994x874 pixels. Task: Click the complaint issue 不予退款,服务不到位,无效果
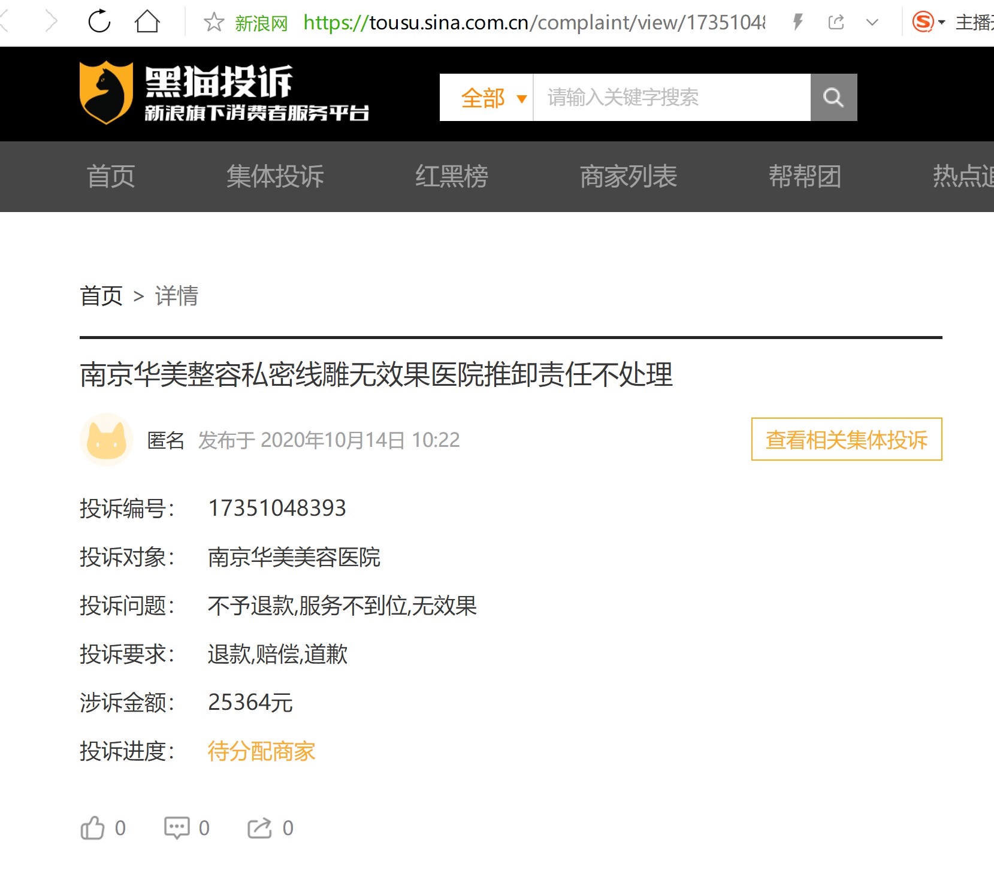click(342, 606)
